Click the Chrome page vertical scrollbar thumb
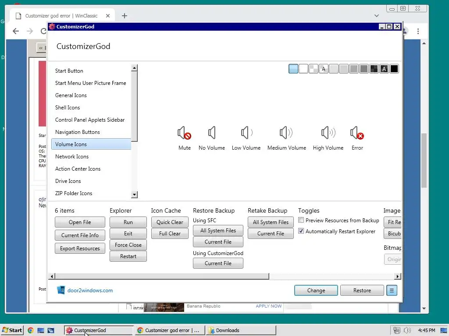Image resolution: width=449 pixels, height=336 pixels. coord(424,160)
